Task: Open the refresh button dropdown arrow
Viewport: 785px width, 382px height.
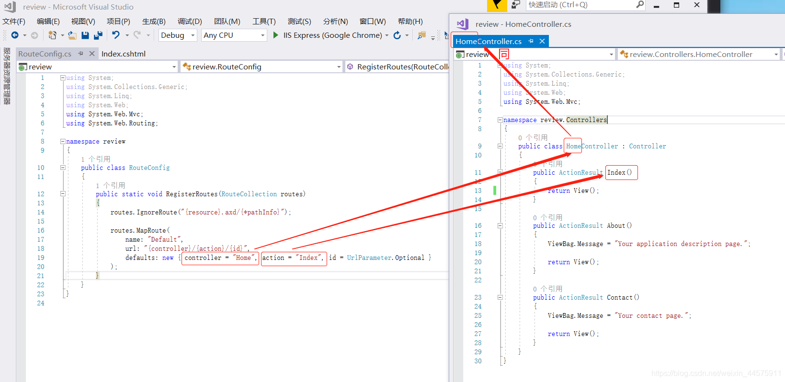Action: click(407, 35)
